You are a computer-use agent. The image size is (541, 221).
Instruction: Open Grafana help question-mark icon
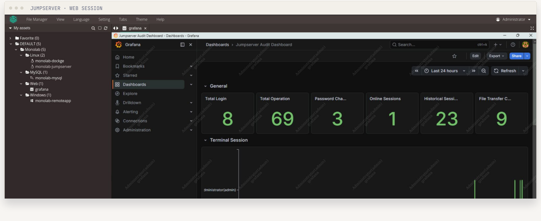513,45
